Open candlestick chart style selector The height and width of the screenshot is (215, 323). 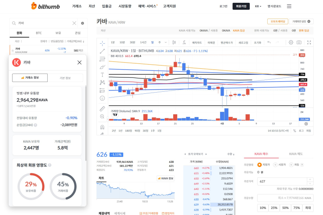point(174,42)
